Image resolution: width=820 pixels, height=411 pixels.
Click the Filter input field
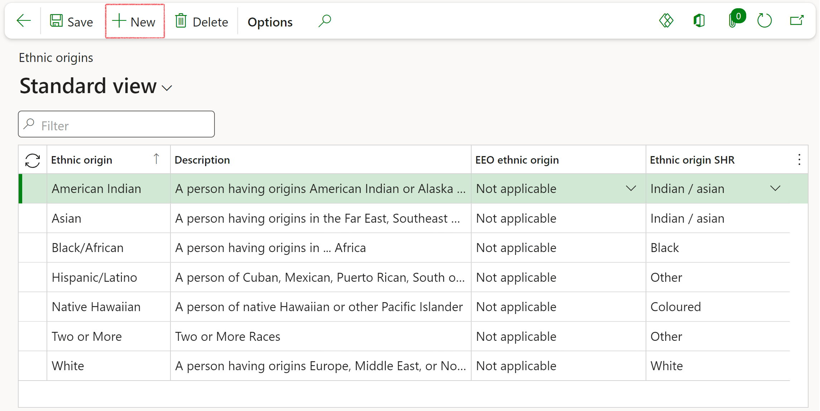pyautogui.click(x=116, y=124)
